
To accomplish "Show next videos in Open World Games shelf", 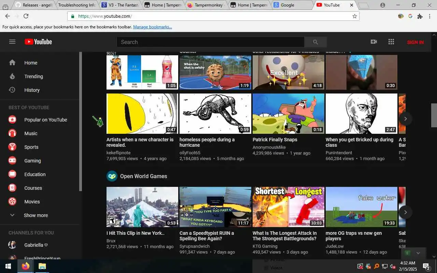I will tap(405, 212).
